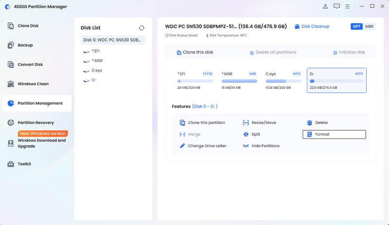
Task: Open the feedback message icon
Action: click(x=336, y=6)
